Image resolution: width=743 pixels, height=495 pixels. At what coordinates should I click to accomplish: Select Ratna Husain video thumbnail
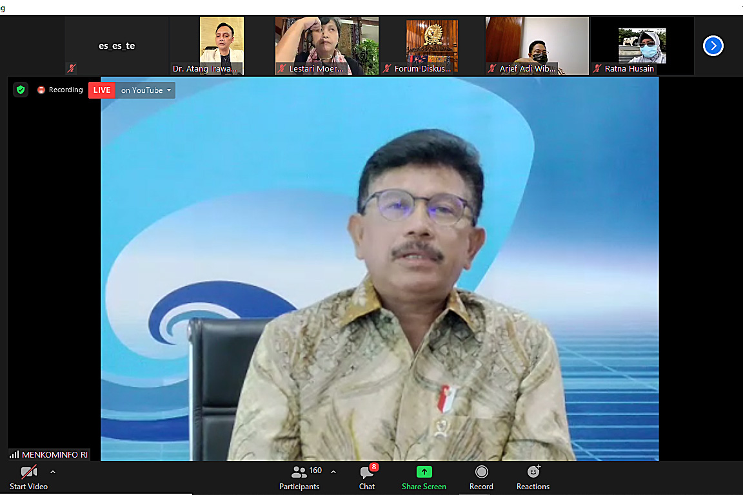642,45
